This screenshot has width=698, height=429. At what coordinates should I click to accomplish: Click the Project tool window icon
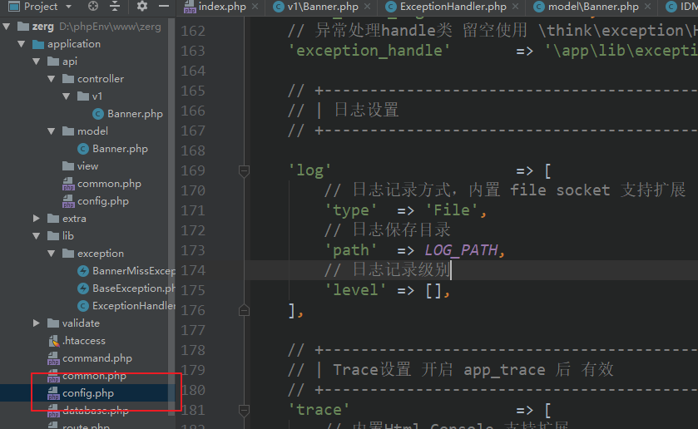coord(14,6)
